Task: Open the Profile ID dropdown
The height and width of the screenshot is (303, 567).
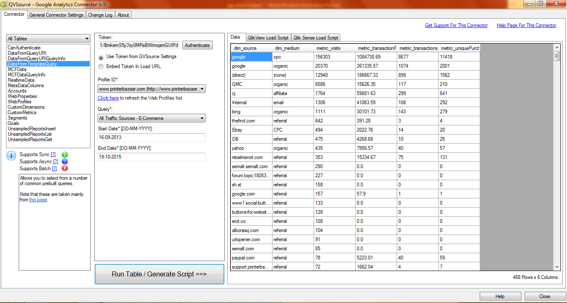Action: click(152, 89)
